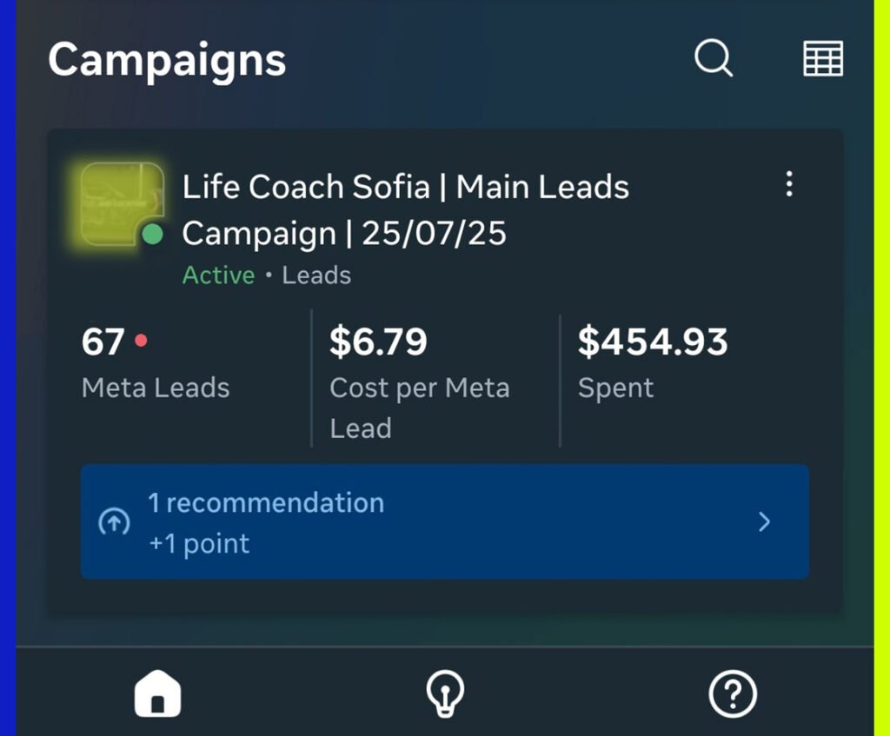Viewport: 890px width, 736px height.
Task: Tap the Active status label
Action: coord(218,275)
